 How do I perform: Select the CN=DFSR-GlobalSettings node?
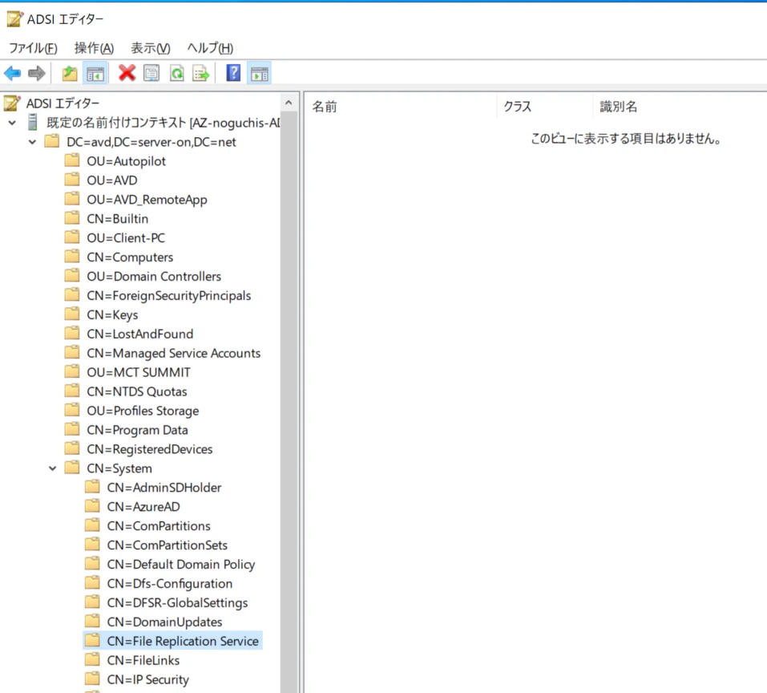177,602
